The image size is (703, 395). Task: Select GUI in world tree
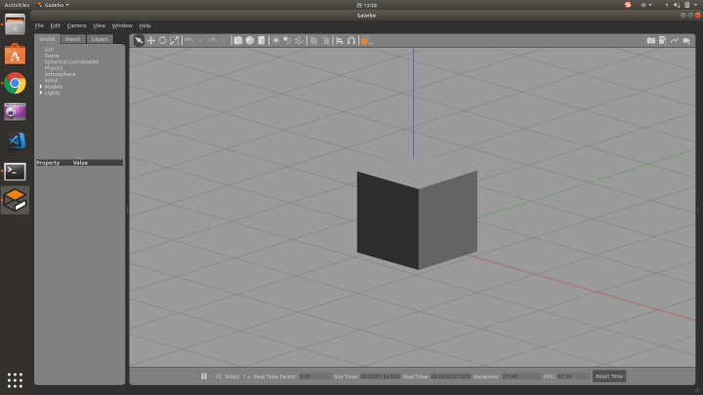coord(50,50)
